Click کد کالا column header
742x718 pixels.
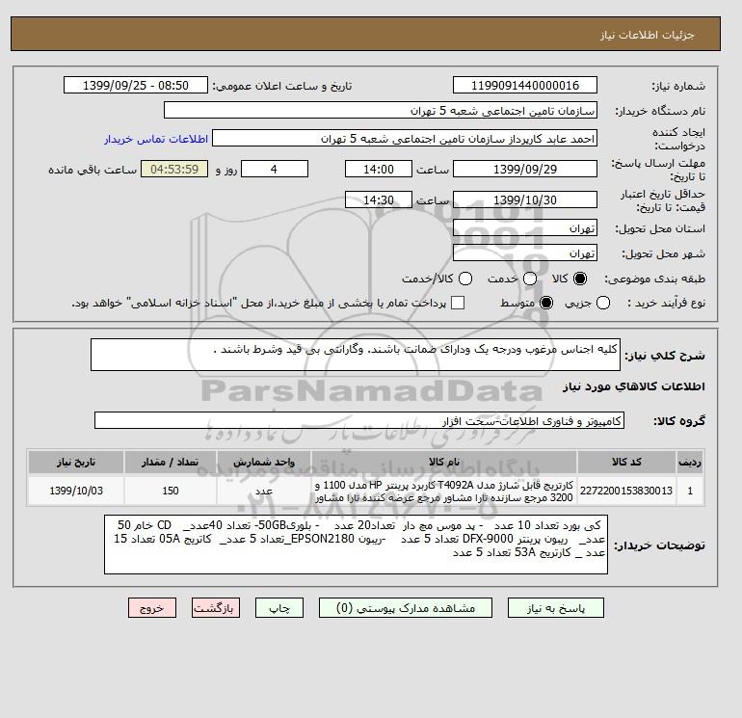coord(626,462)
